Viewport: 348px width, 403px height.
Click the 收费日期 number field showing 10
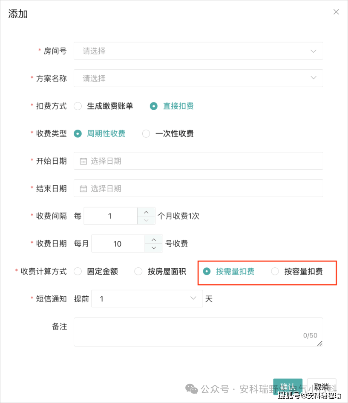coord(118,244)
